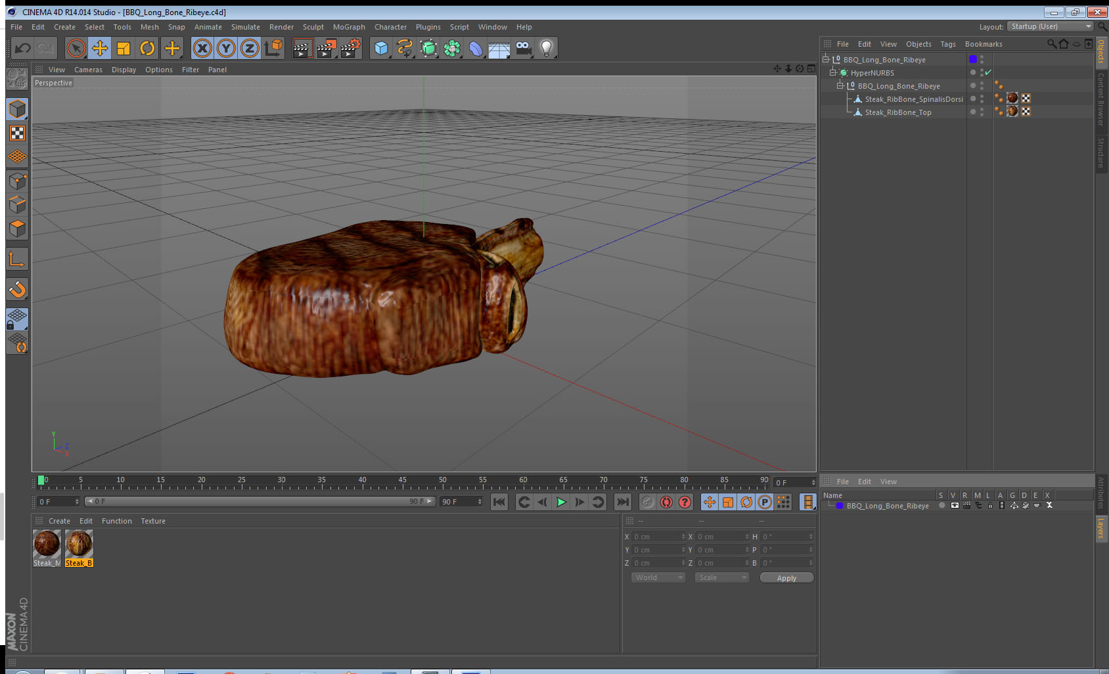Activate the Rotate tool in top toolbar
This screenshot has width=1109, height=674.
(x=147, y=48)
